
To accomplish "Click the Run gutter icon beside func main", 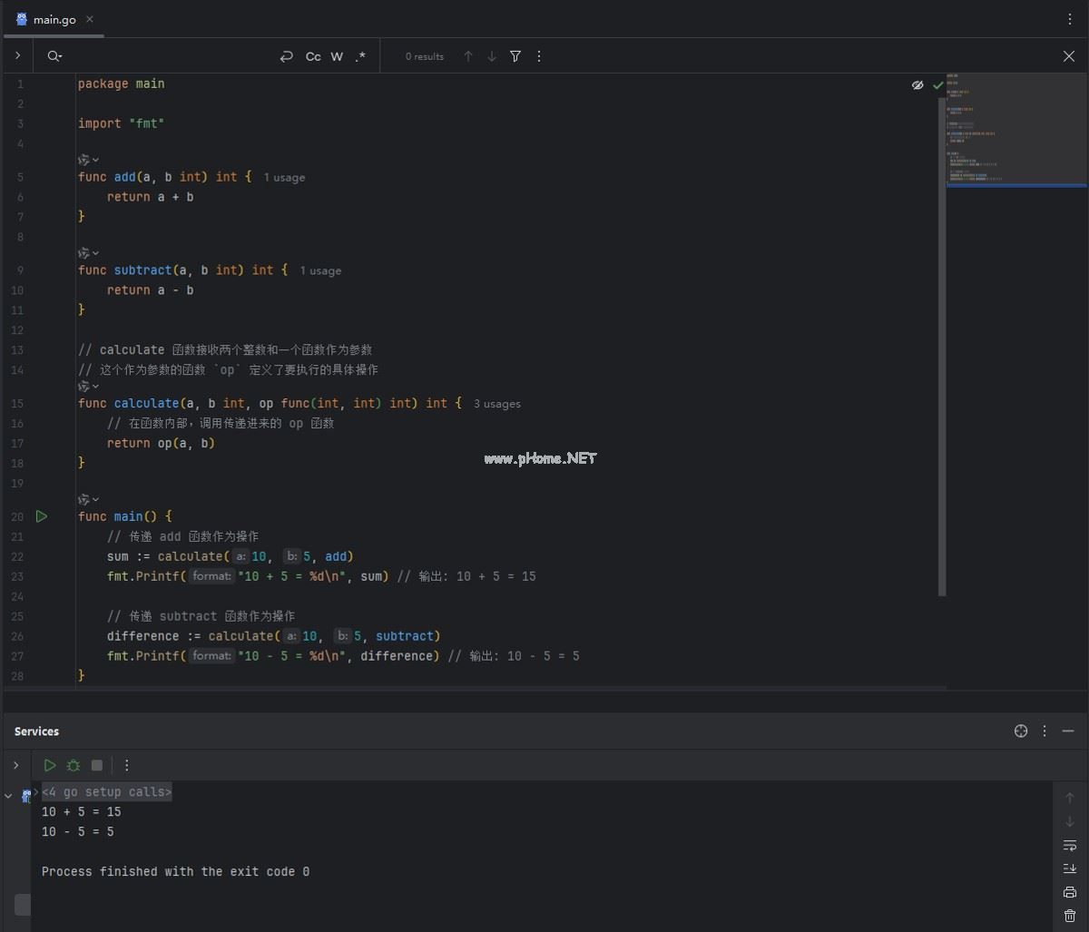I will 41,516.
